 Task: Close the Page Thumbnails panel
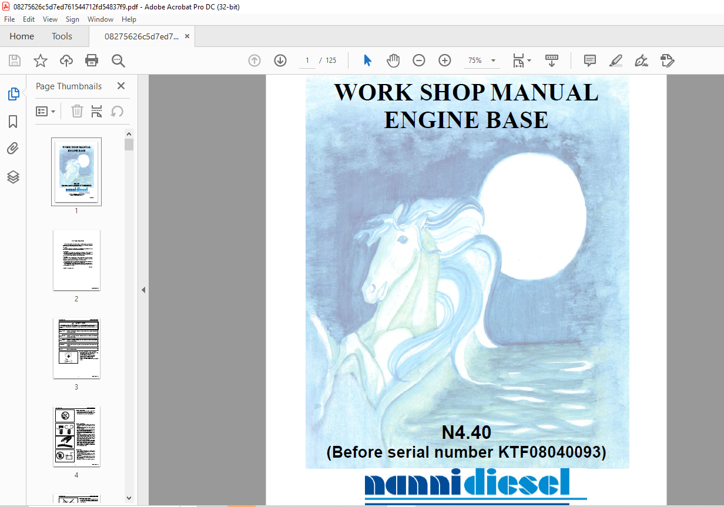[x=121, y=86]
